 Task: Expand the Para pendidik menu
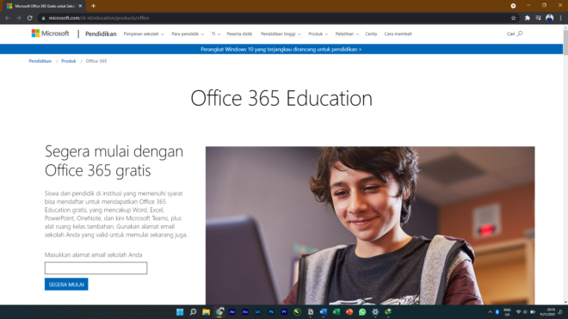click(x=188, y=34)
